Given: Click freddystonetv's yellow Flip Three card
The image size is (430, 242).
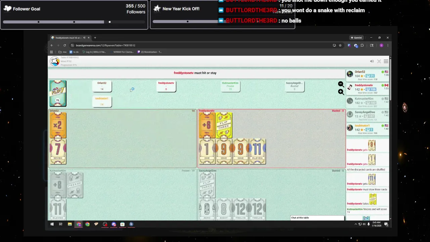Looking at the screenshot, I should [x=224, y=125].
